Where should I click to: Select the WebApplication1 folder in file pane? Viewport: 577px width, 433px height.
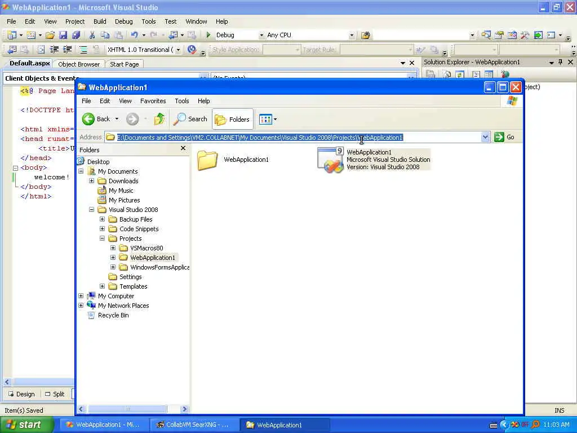[x=233, y=160]
